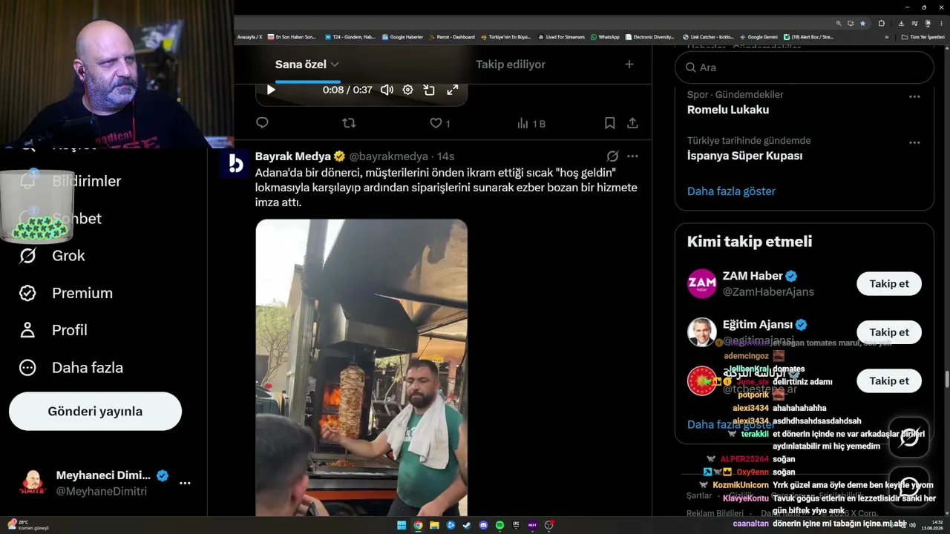The width and height of the screenshot is (950, 534).
Task: Open the Daha fazla sidebar menu
Action: [71, 368]
